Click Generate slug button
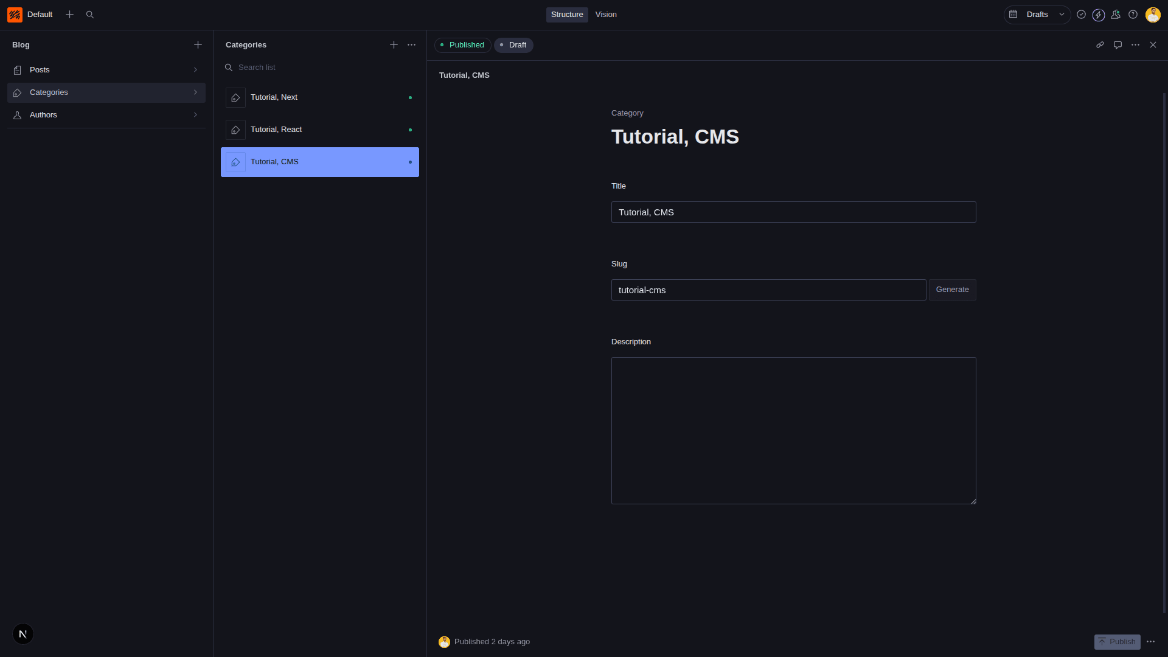Screen dimensions: 1168x657 [952, 290]
